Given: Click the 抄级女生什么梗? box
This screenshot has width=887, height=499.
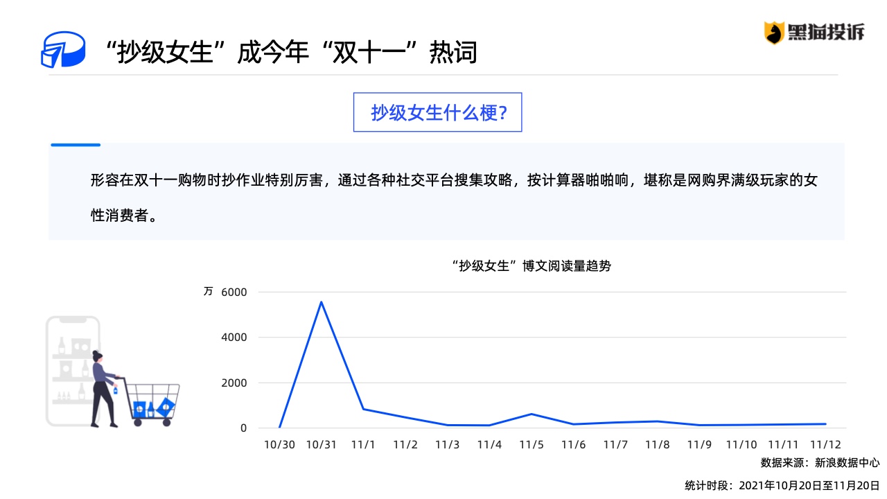Looking at the screenshot, I should pos(437,112).
